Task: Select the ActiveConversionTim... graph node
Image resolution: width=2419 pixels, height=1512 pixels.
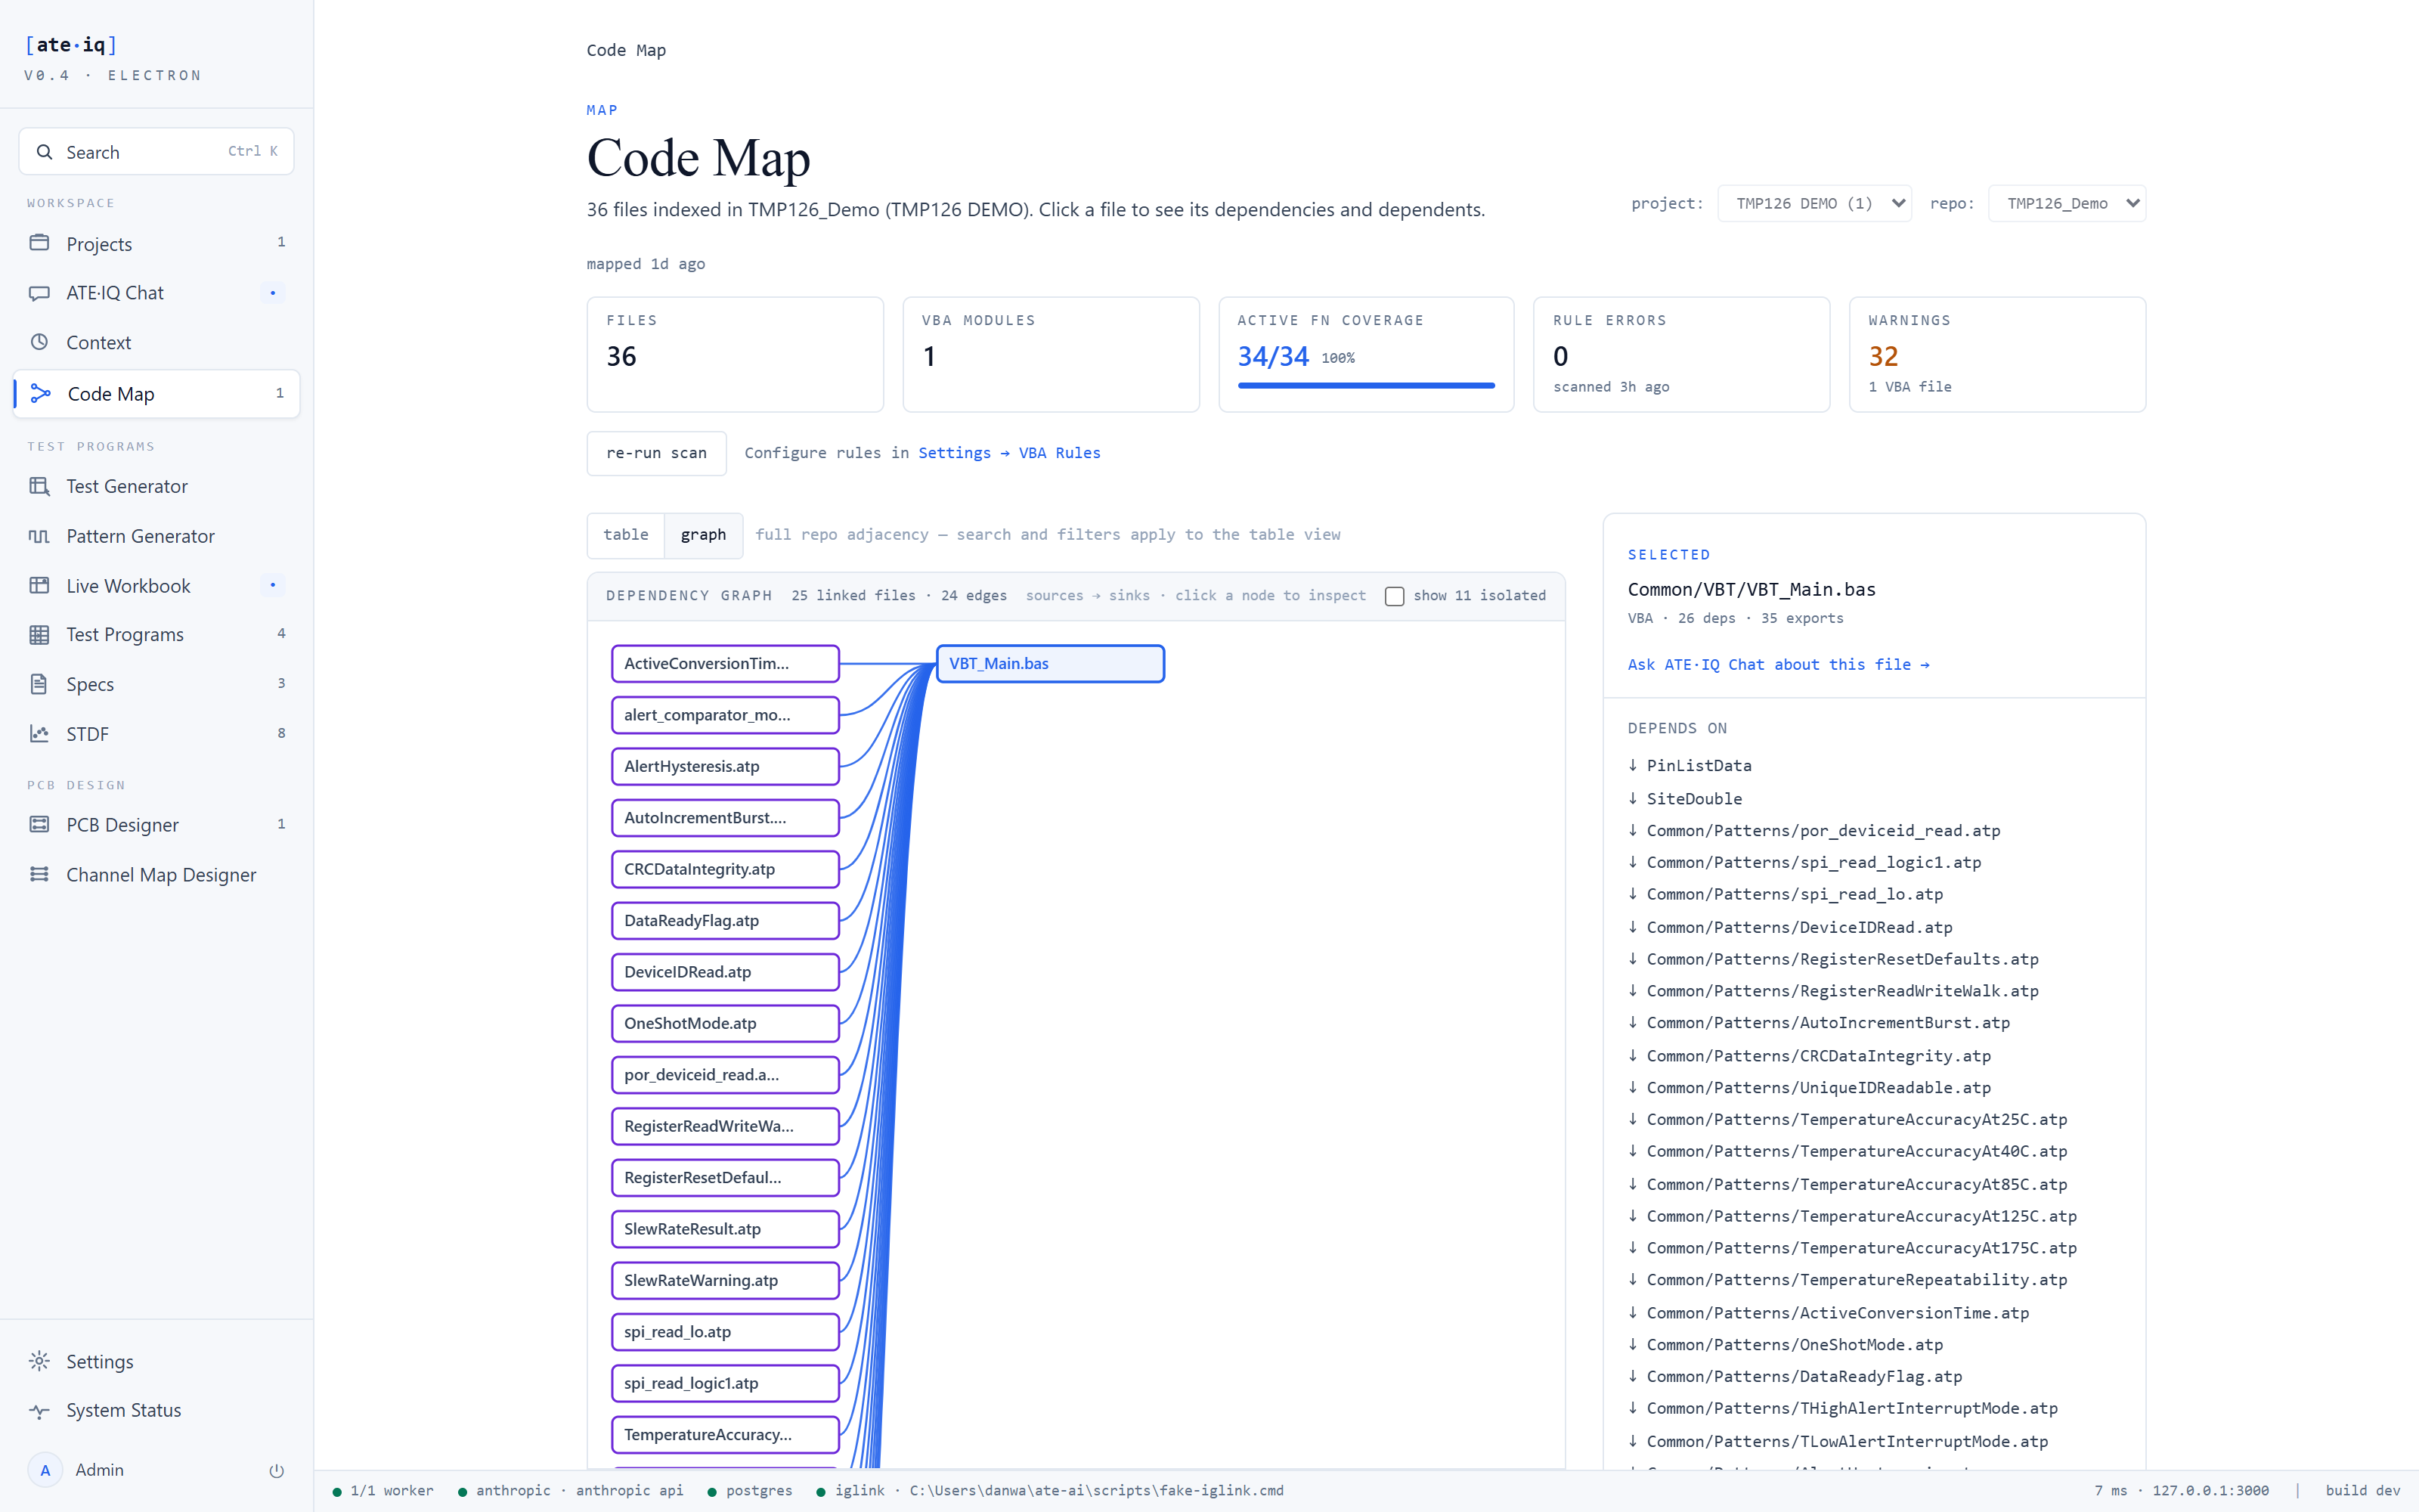Action: point(726,664)
